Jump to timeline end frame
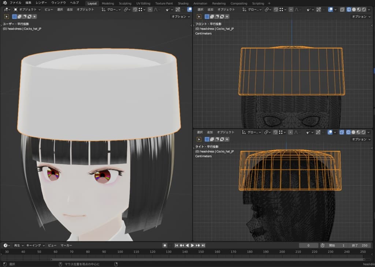 click(x=203, y=245)
